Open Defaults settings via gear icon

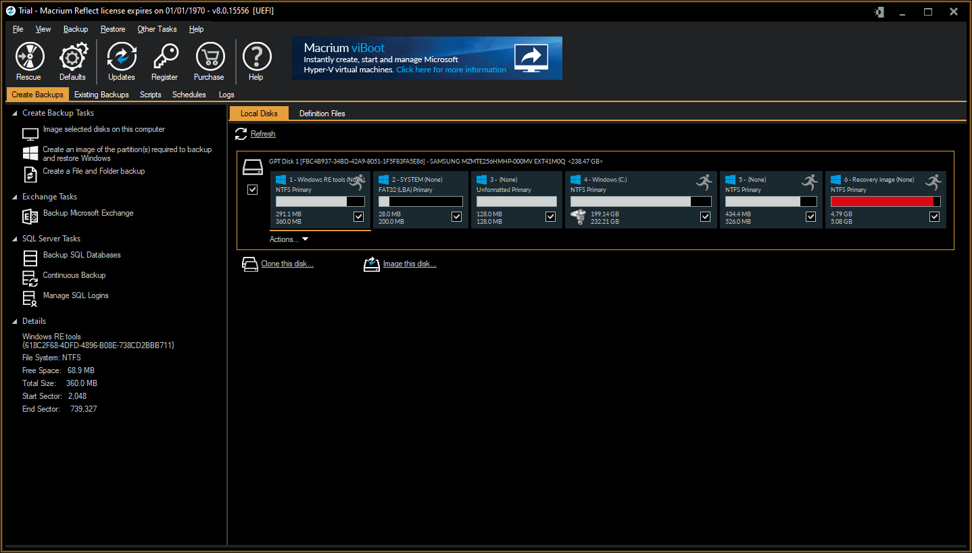coord(73,56)
